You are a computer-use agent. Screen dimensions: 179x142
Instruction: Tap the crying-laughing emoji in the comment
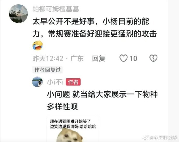(38, 45)
